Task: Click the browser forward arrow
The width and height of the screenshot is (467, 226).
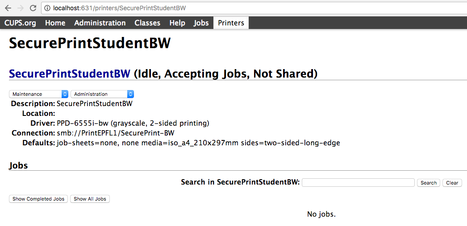Action: [x=20, y=8]
